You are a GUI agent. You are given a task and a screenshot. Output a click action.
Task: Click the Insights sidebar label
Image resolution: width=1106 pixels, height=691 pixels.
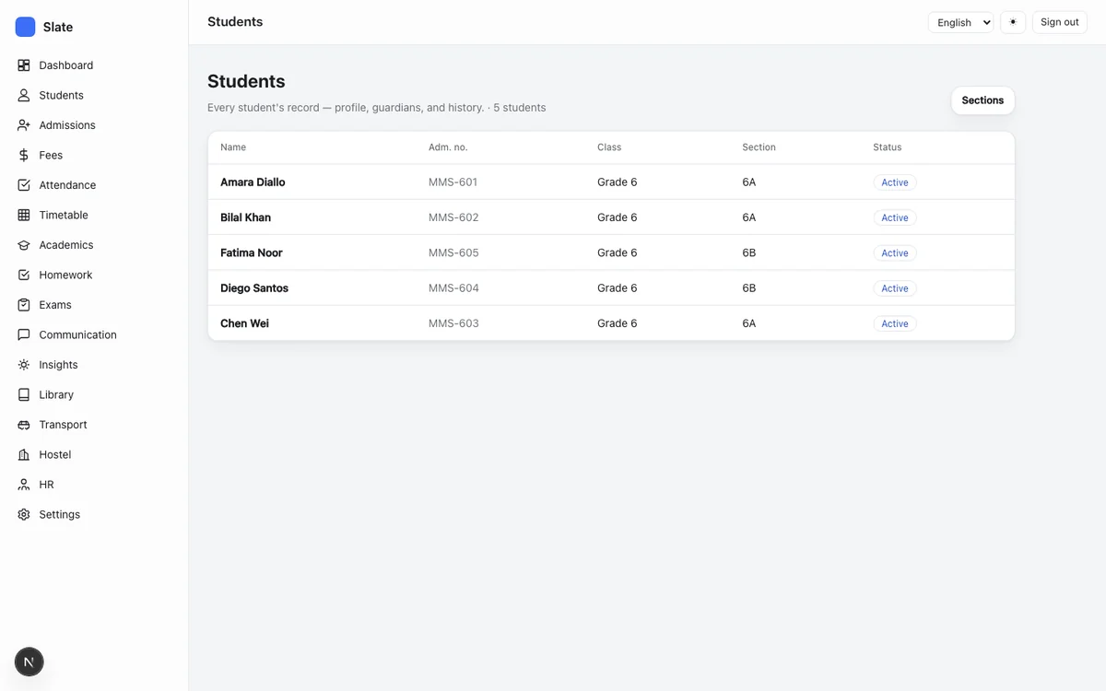(x=58, y=365)
